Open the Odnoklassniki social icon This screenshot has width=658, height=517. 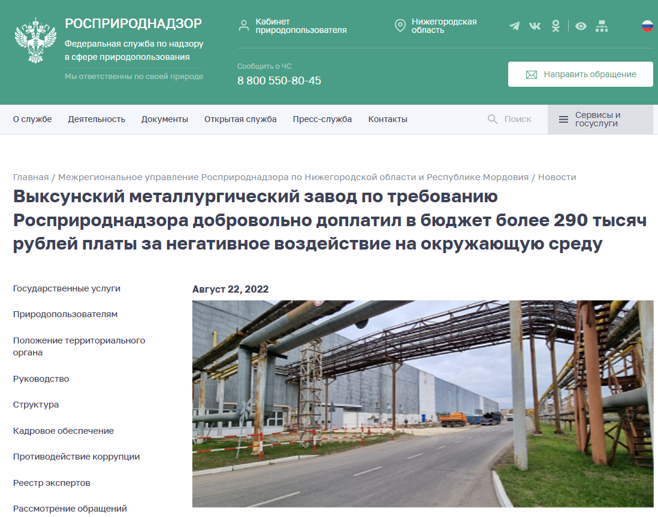click(x=556, y=26)
